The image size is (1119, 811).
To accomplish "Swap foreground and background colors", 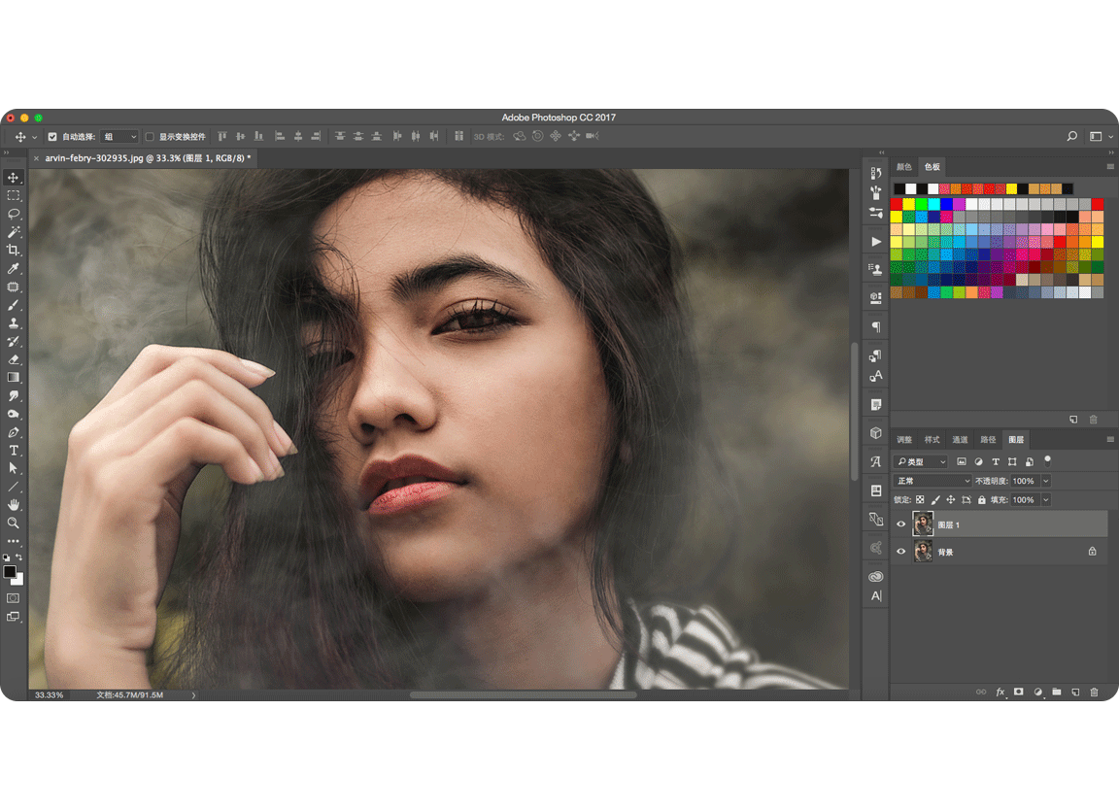I will [x=18, y=558].
